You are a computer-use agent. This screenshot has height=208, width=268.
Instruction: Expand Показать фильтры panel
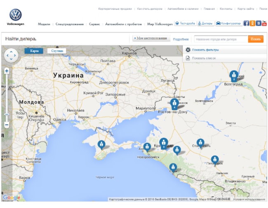205,50
